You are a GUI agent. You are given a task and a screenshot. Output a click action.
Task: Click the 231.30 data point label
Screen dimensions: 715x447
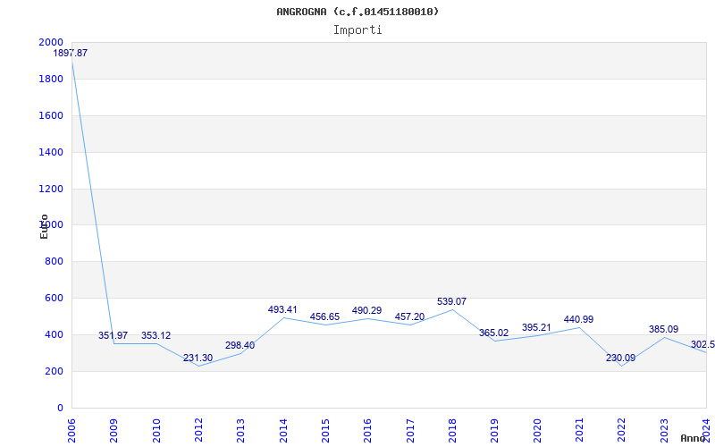point(198,358)
